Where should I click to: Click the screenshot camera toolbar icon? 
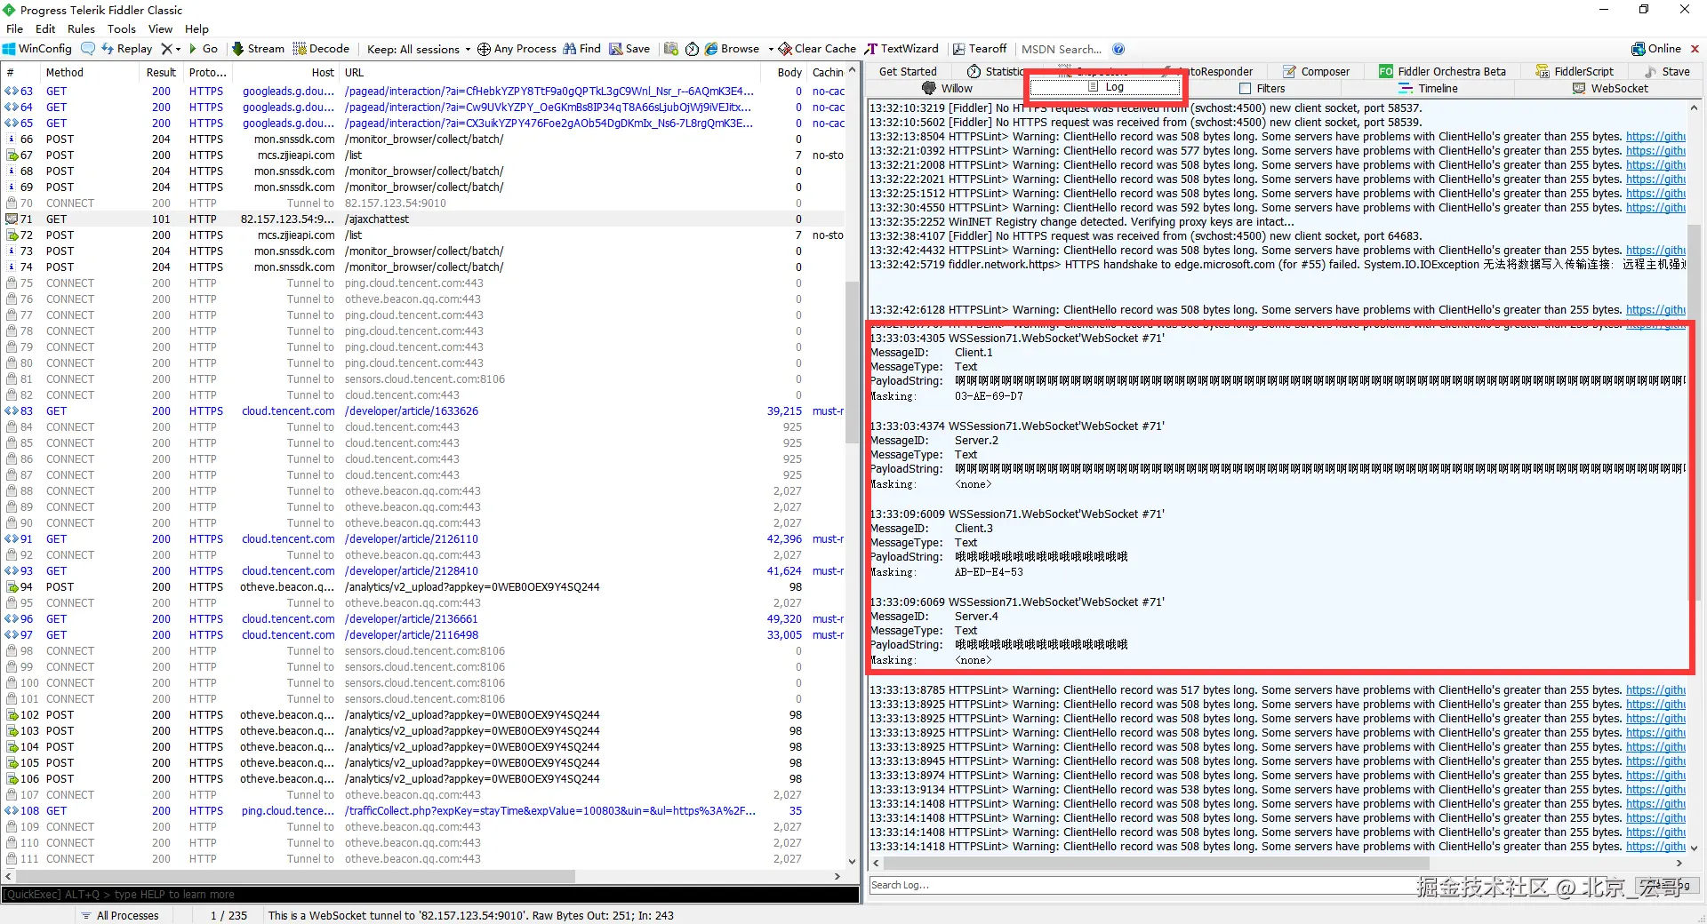[671, 49]
